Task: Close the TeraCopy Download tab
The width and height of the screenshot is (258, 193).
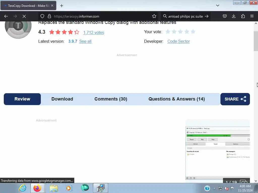Action: coord(52,6)
